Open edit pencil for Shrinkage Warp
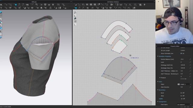 coord(190,68)
